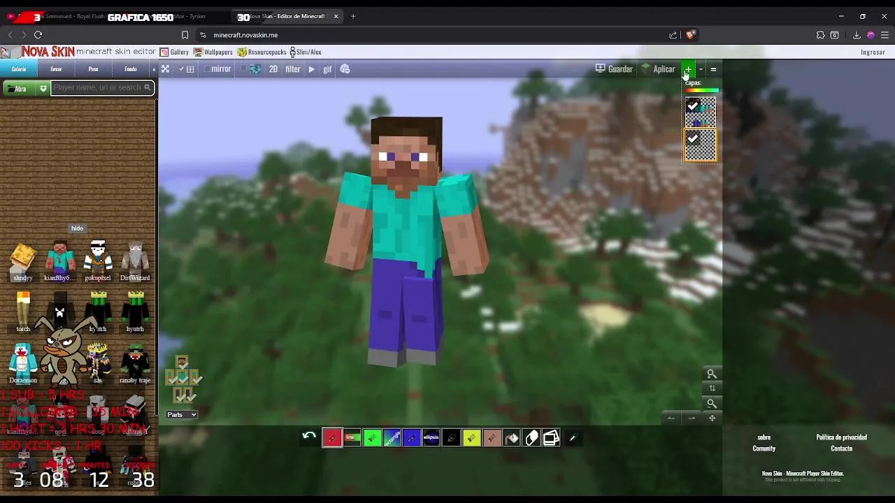The width and height of the screenshot is (895, 503).
Task: Click the hide tooltip button
Action: [77, 228]
